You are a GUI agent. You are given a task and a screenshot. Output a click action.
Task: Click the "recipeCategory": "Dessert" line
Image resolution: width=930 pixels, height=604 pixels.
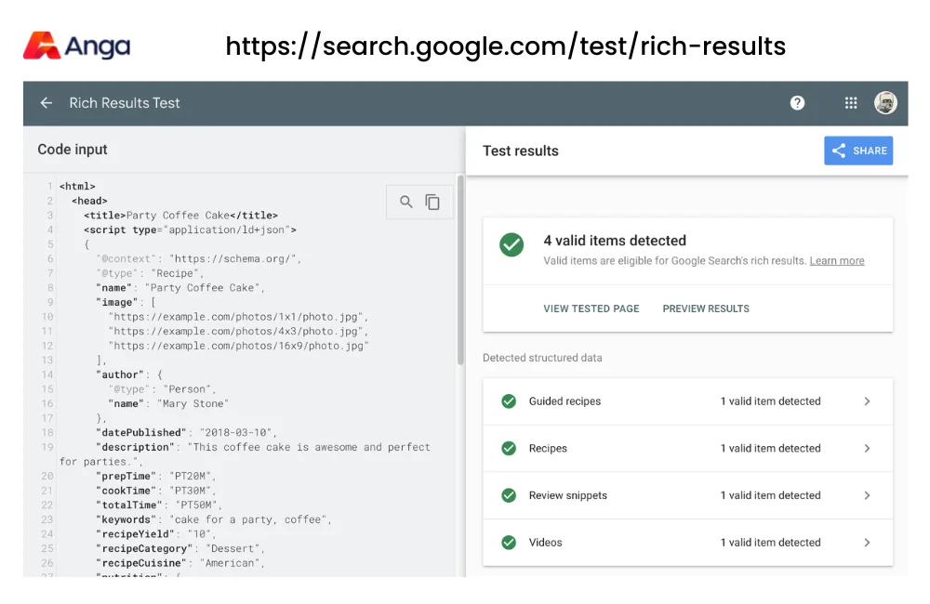click(x=180, y=549)
